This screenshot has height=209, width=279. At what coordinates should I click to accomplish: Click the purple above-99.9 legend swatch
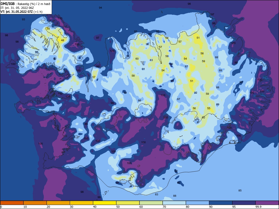[267, 203]
